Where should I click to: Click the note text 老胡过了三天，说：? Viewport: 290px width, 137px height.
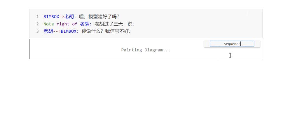(115, 24)
